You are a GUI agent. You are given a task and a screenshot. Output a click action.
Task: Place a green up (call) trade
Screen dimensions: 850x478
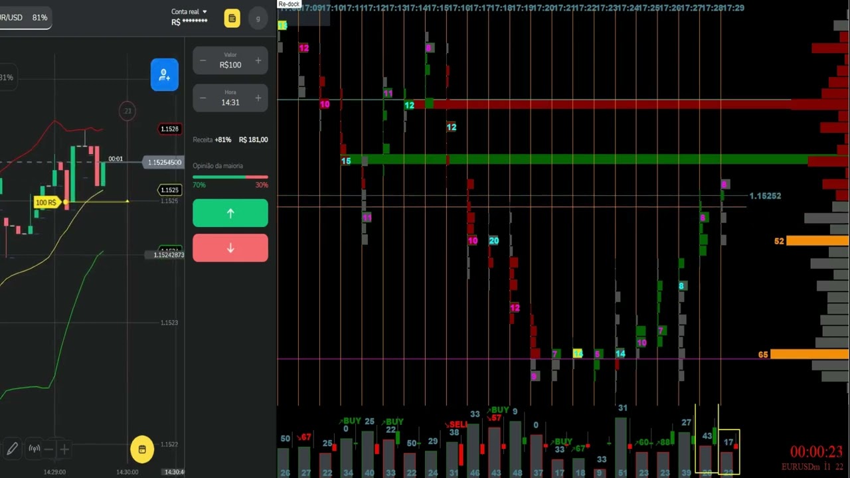(x=230, y=213)
